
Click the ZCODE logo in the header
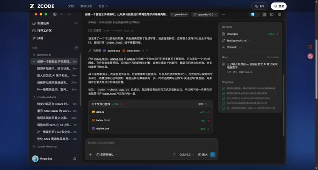pyautogui.click(x=41, y=6)
